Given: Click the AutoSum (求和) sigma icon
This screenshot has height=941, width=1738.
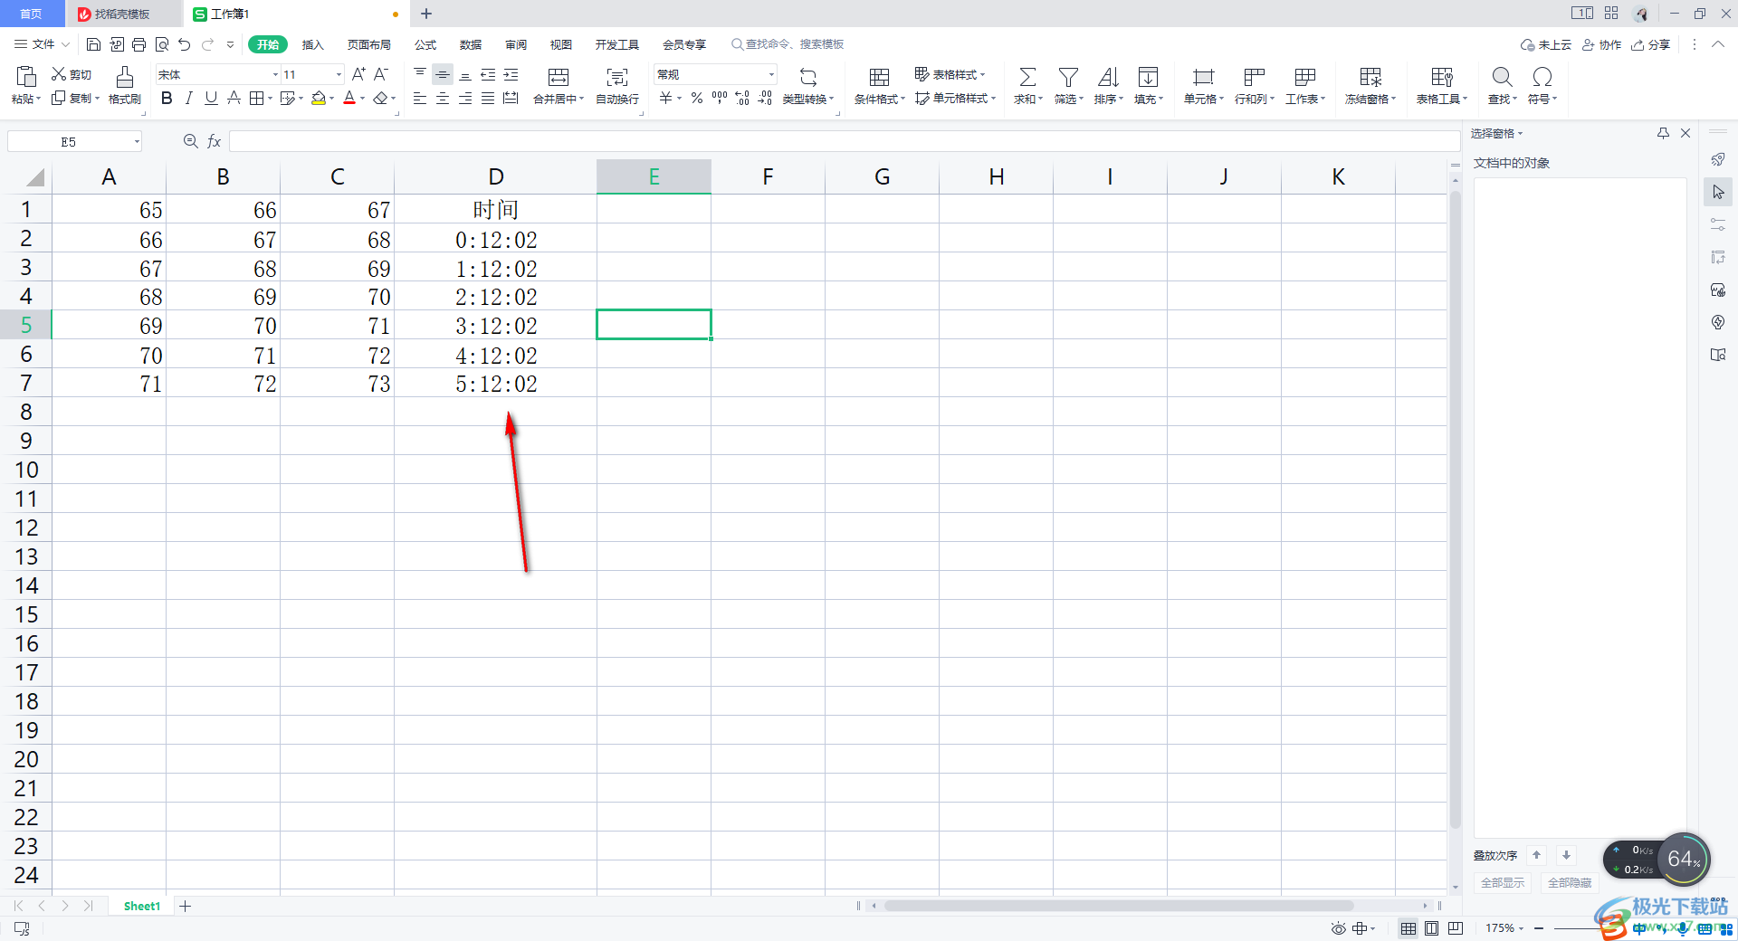Looking at the screenshot, I should pos(1028,77).
